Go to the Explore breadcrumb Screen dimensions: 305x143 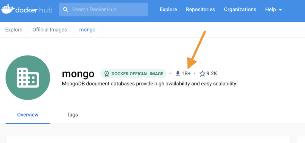point(14,30)
